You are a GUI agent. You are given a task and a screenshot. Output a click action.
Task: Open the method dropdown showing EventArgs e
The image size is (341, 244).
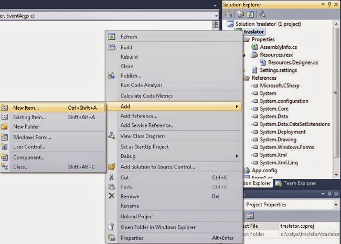pos(216,16)
